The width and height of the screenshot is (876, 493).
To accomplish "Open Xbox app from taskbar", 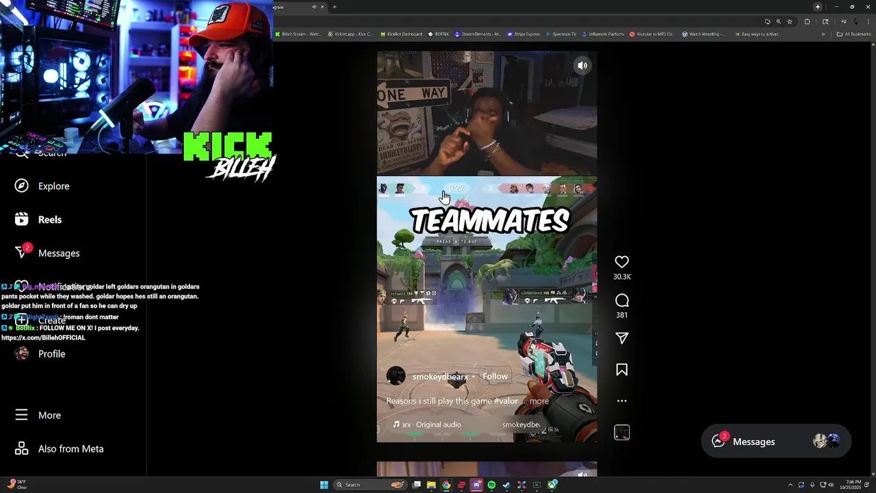I will 552,485.
